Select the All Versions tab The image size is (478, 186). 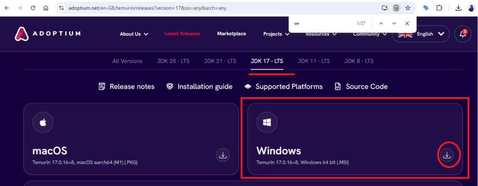coord(127,61)
